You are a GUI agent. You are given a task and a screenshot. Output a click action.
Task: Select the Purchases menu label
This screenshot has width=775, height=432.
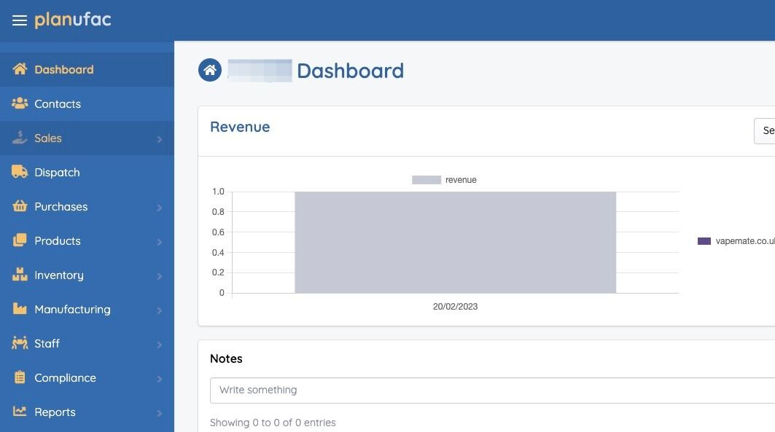[61, 206]
